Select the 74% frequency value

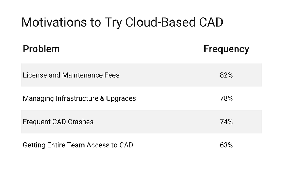tap(226, 122)
